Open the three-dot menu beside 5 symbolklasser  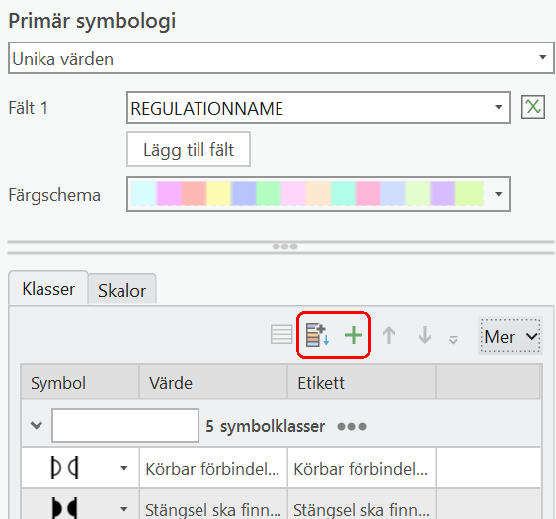(x=352, y=426)
